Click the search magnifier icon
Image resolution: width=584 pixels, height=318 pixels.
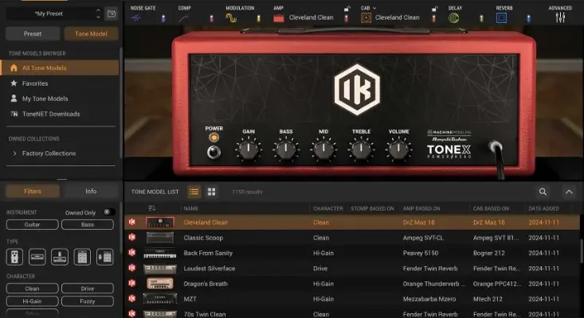pos(543,192)
